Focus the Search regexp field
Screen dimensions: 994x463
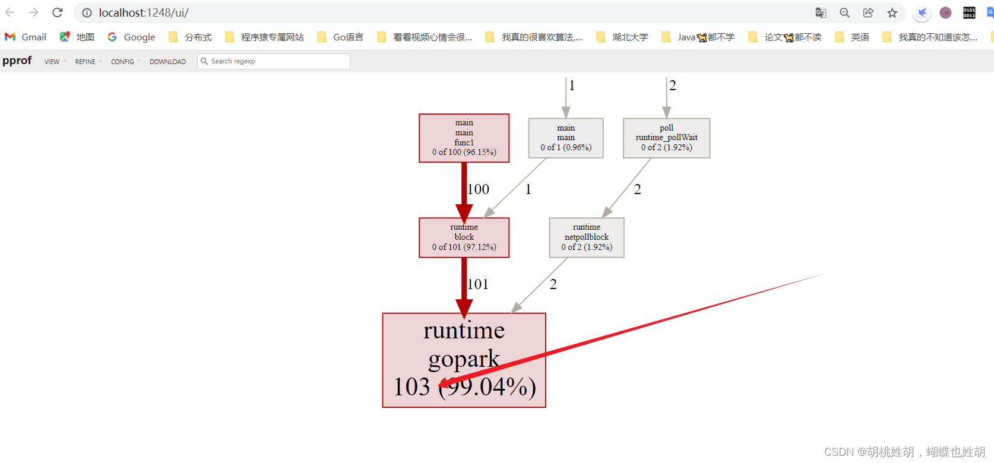[274, 61]
